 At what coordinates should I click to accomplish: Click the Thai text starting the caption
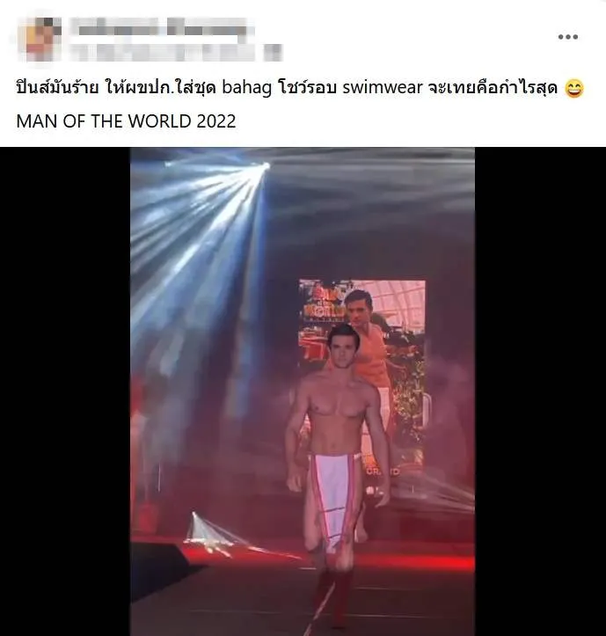57,88
